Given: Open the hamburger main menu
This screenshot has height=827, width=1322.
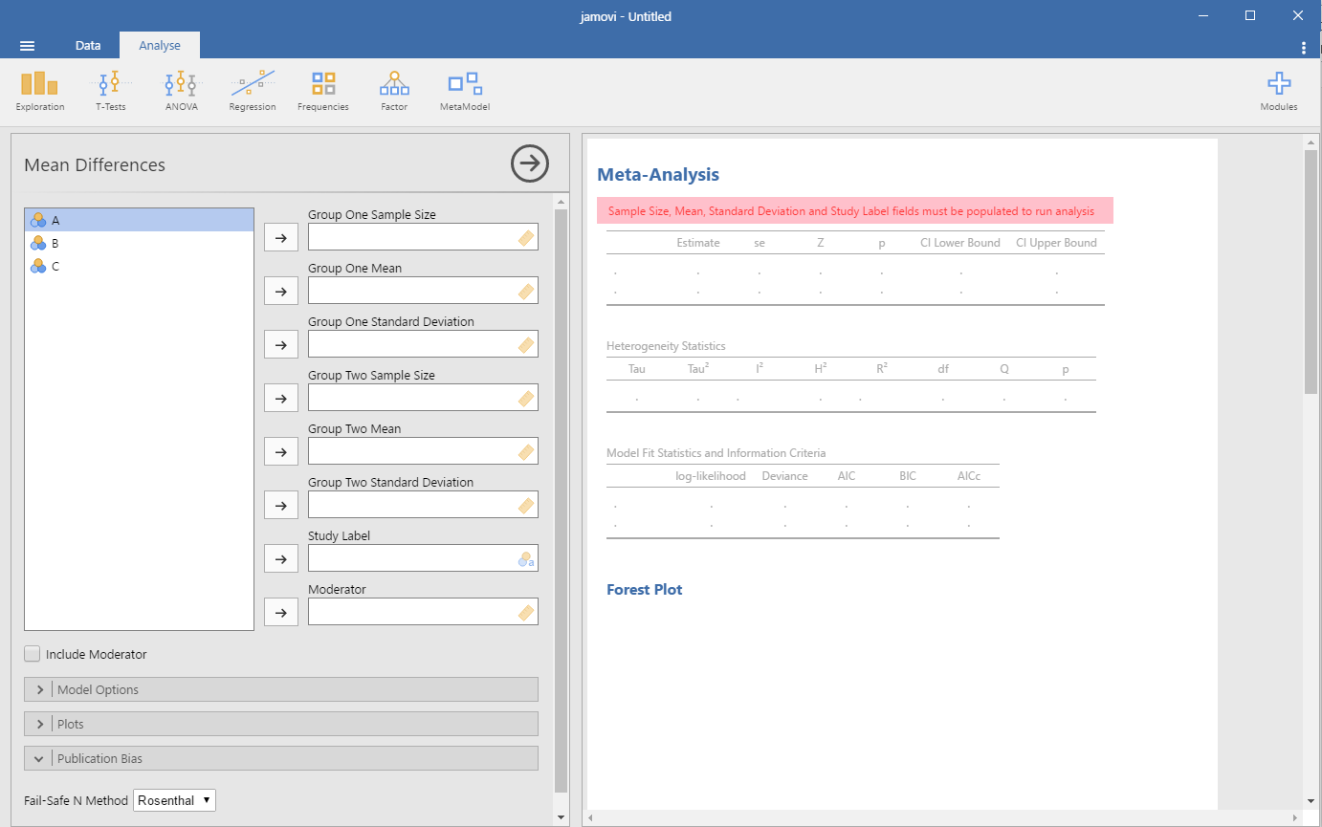Looking at the screenshot, I should [x=27, y=46].
